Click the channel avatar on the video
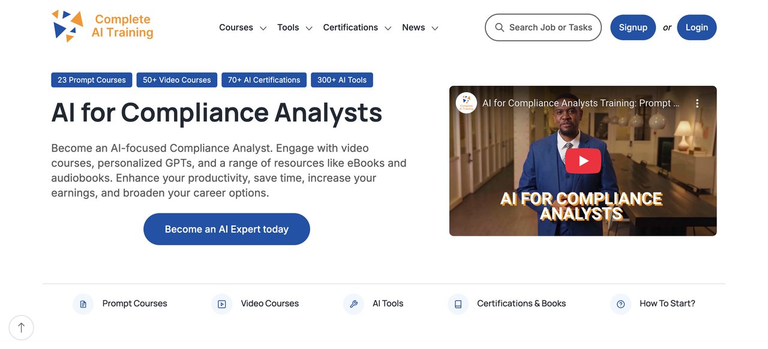 (466, 103)
